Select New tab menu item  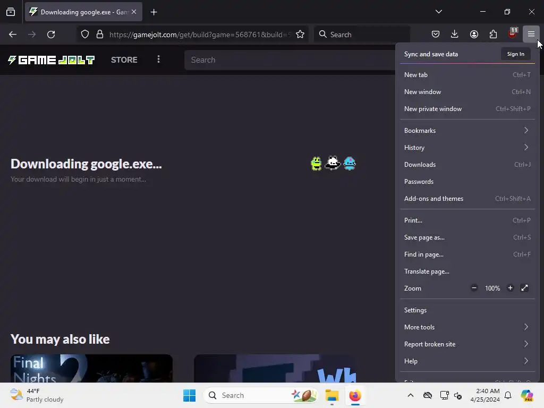[x=467, y=74]
